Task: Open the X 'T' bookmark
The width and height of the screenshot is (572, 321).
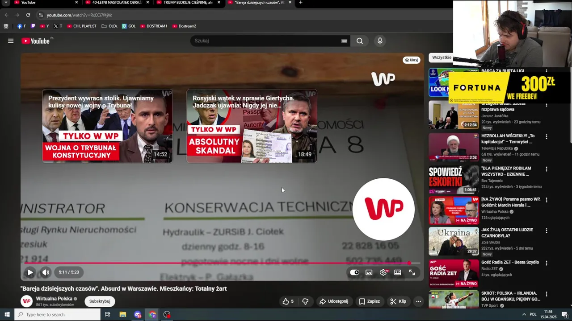Action: pos(58,26)
